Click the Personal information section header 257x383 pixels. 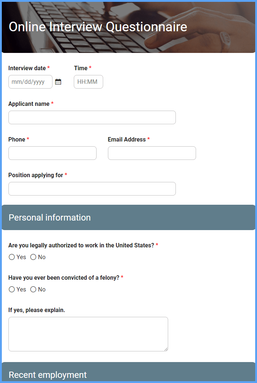(128, 217)
